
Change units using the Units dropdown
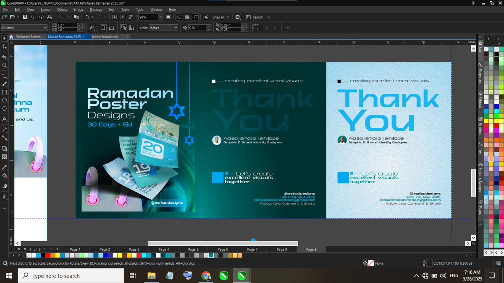click(164, 27)
